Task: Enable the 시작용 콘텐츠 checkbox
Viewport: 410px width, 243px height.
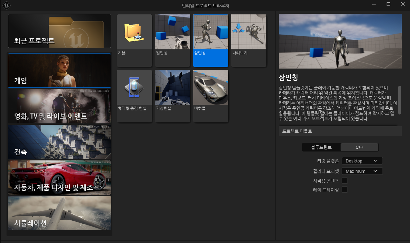Action: point(345,180)
